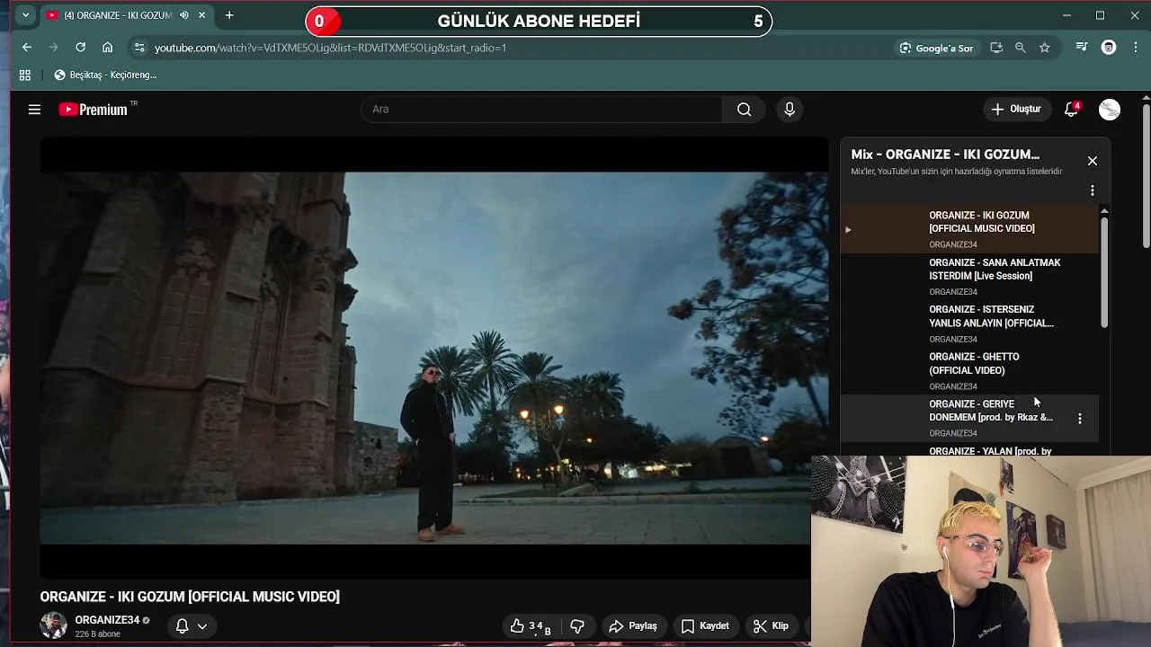Click the Mix - ORGANIZE - IKI GOZUM title
The image size is (1151, 647).
(x=945, y=155)
